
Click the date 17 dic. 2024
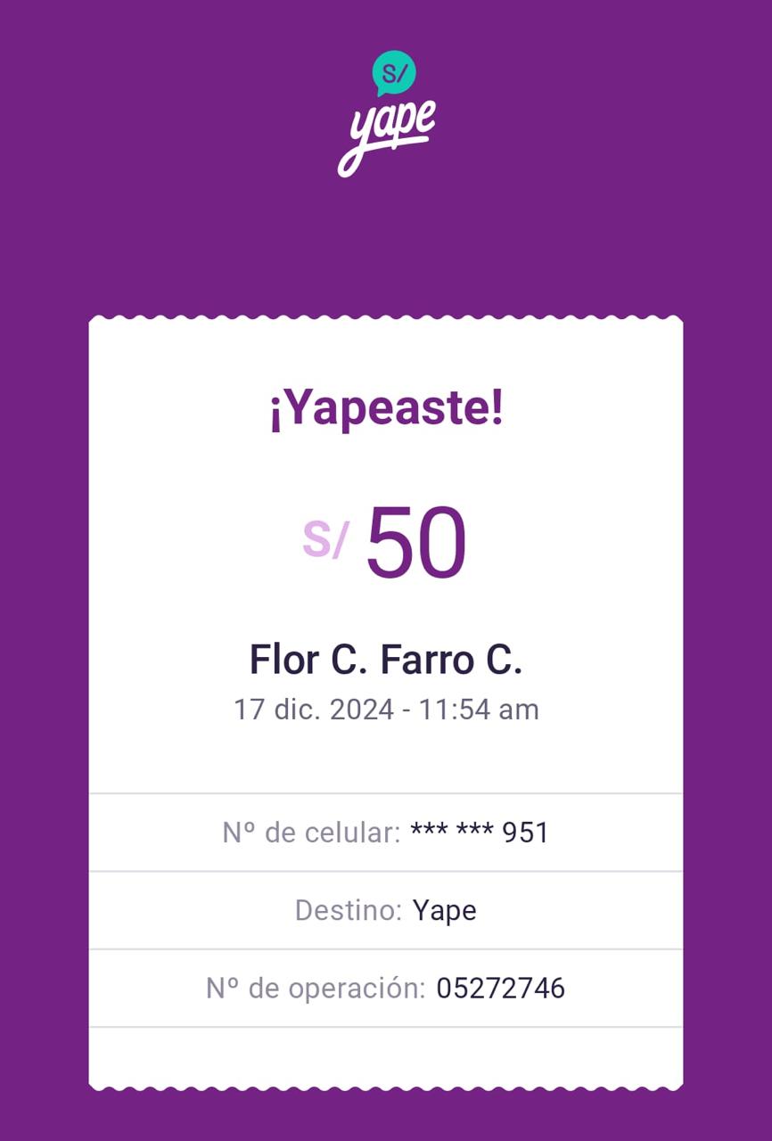313,710
